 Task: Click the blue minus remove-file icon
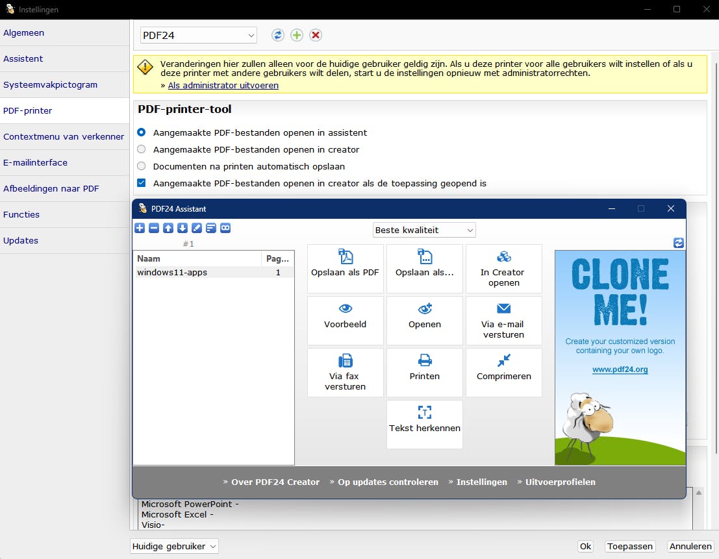(x=154, y=228)
